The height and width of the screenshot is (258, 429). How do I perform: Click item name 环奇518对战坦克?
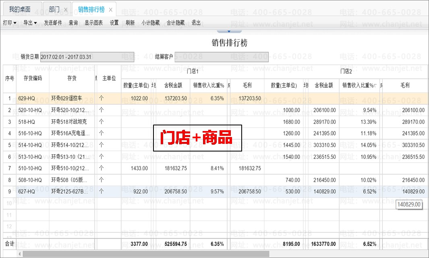[x=69, y=122]
